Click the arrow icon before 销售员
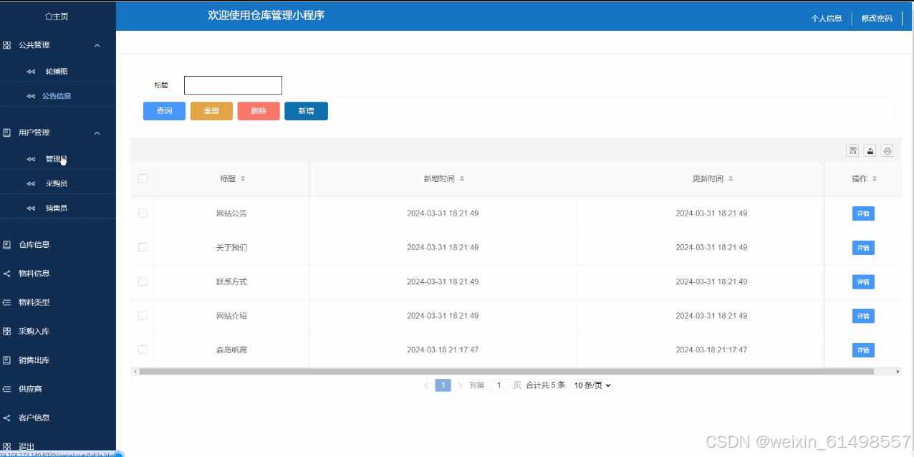Screen dimensions: 914x457 31,208
